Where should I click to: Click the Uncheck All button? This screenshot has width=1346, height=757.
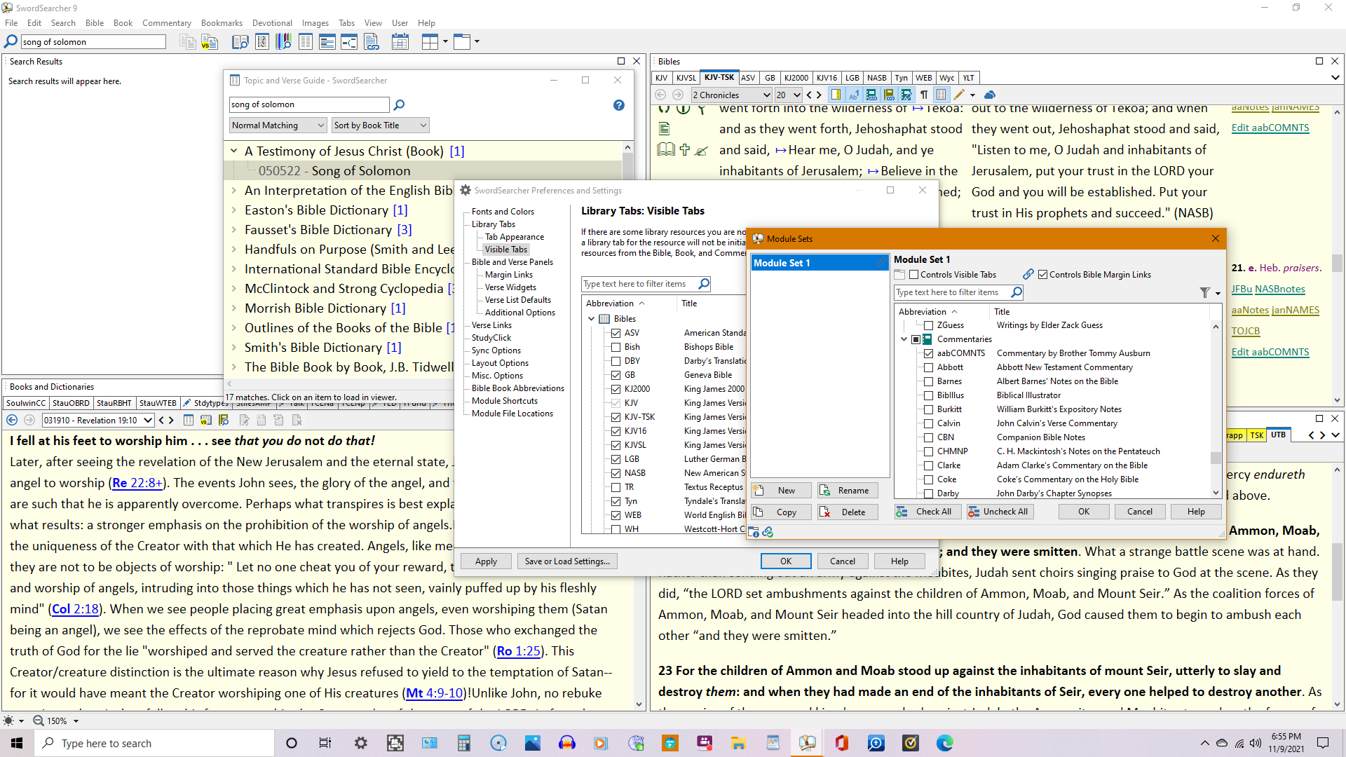point(1000,512)
